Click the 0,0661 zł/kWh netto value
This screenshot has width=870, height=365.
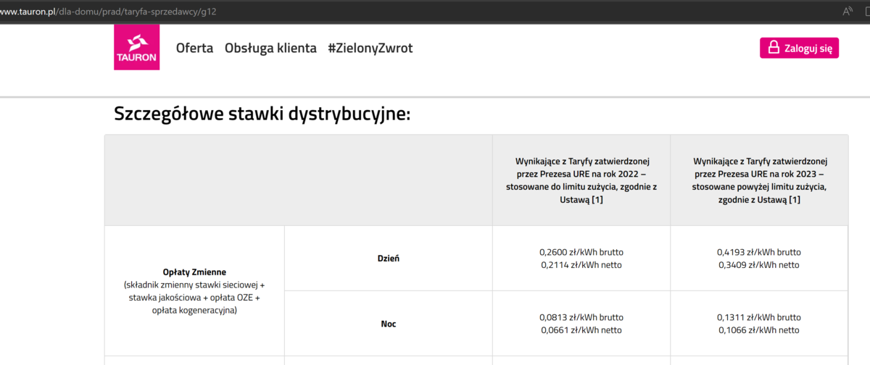581,330
